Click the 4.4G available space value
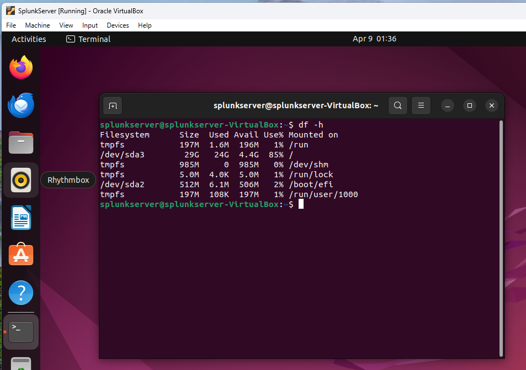The width and height of the screenshot is (526, 370). (249, 155)
